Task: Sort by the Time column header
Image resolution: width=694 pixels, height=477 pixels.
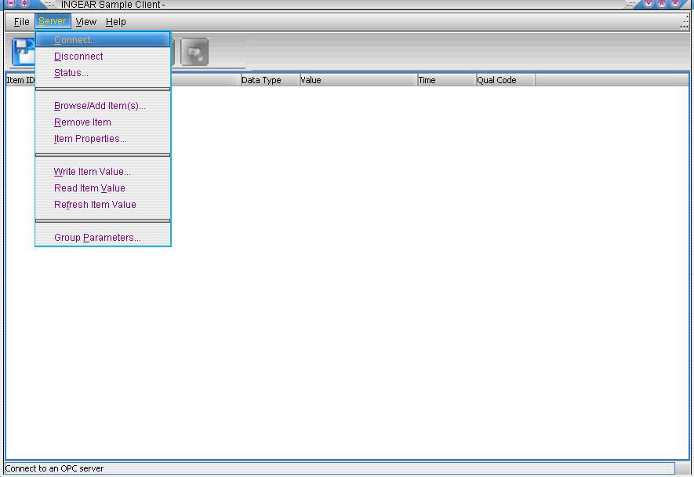Action: pos(446,80)
